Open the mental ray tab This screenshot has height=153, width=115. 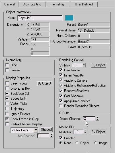coord(57,4)
